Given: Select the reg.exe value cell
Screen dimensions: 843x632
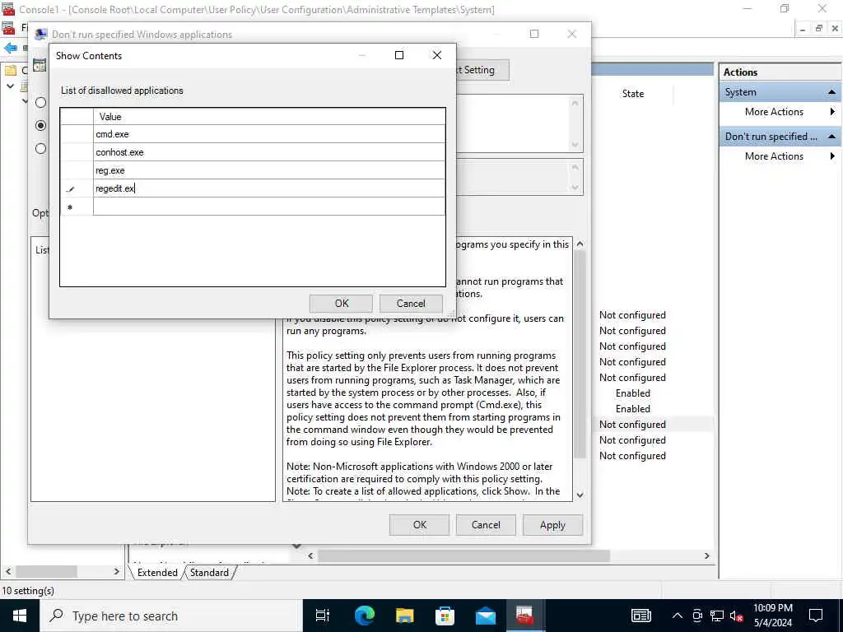Looking at the screenshot, I should tap(269, 170).
